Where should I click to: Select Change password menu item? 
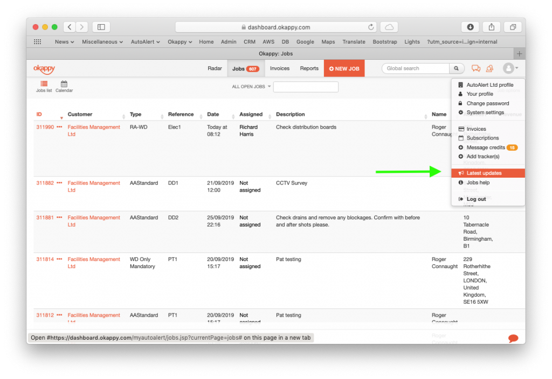coord(488,103)
